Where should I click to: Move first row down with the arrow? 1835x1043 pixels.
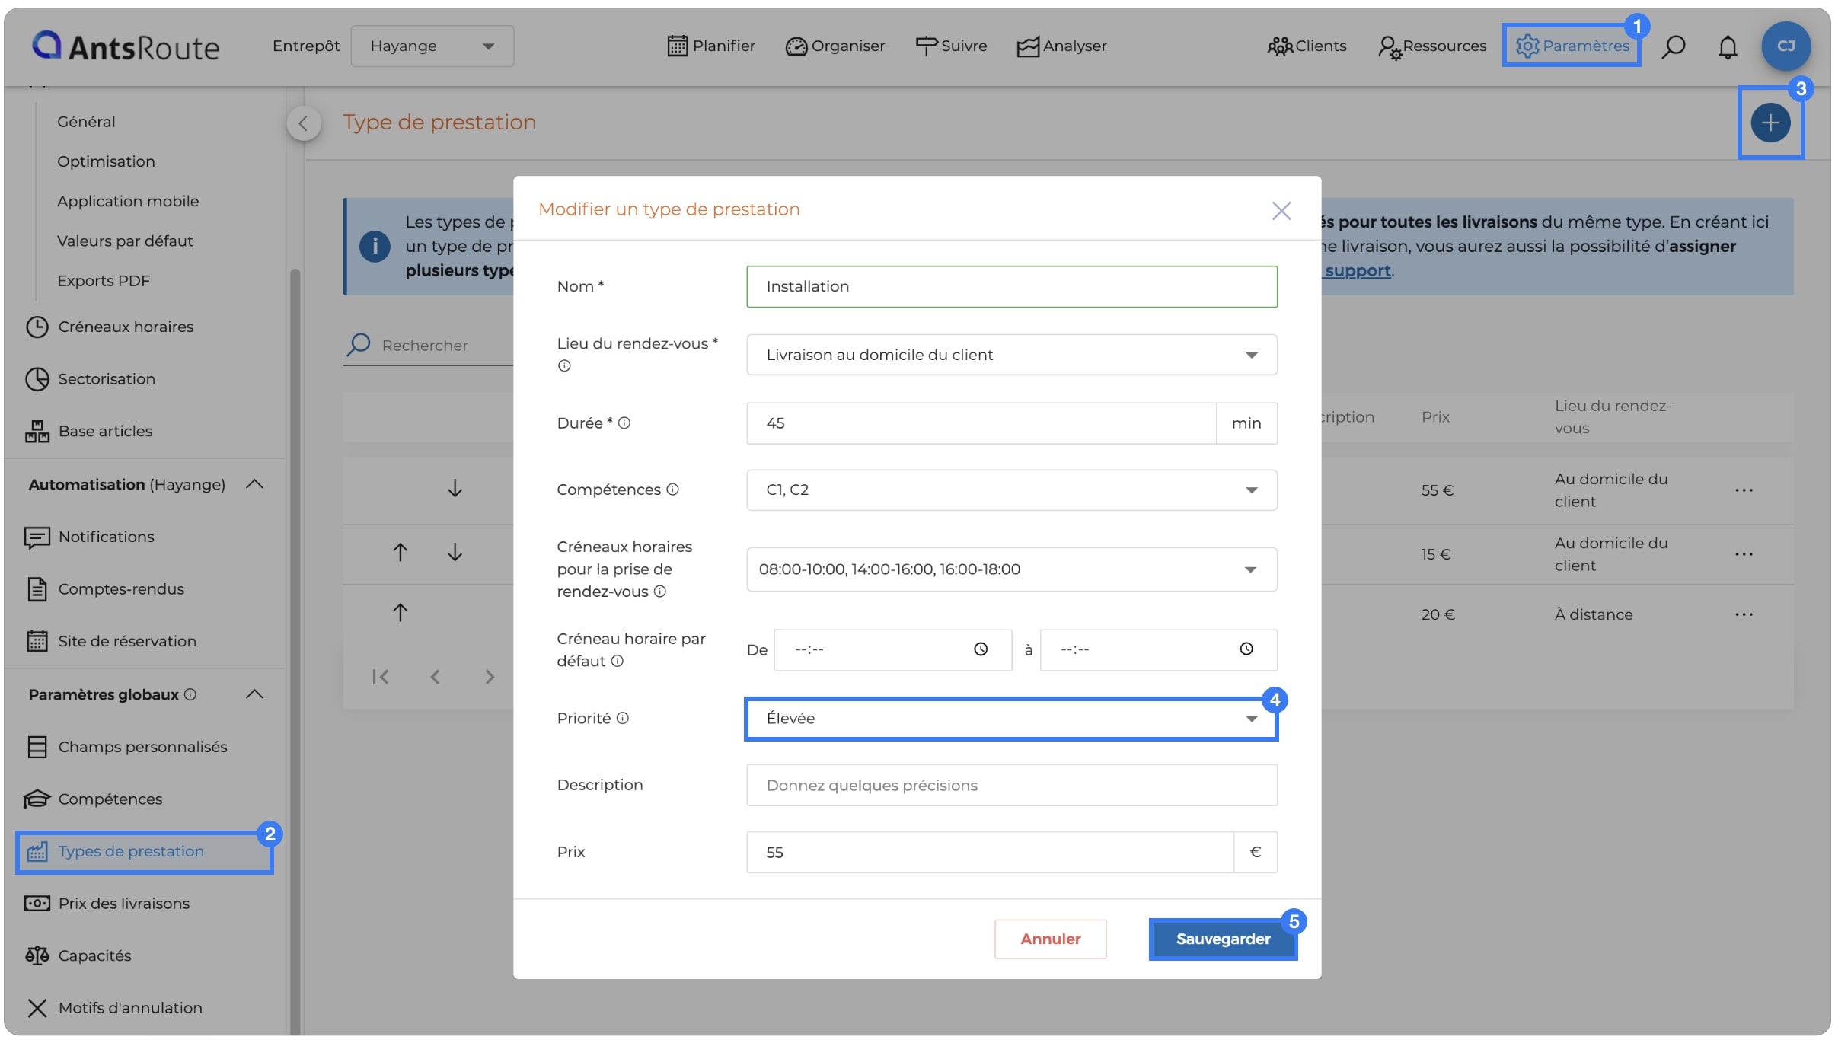(x=455, y=488)
